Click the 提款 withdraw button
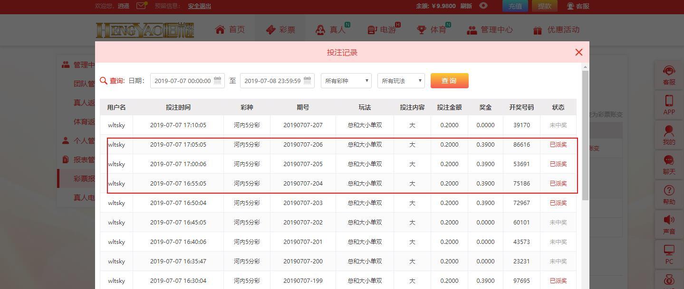The height and width of the screenshot is (289, 684). [x=545, y=6]
